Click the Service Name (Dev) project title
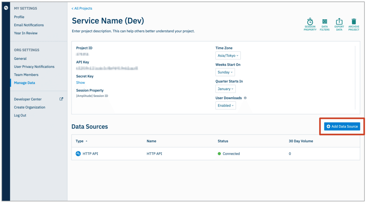Image resolution: width=367 pixels, height=203 pixels. click(108, 21)
